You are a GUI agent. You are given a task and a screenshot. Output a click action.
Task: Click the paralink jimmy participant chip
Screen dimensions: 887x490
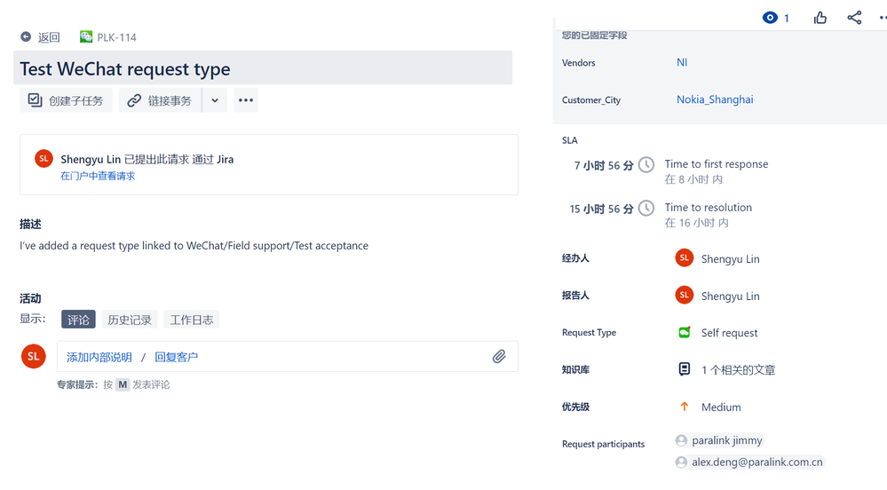coord(719,440)
